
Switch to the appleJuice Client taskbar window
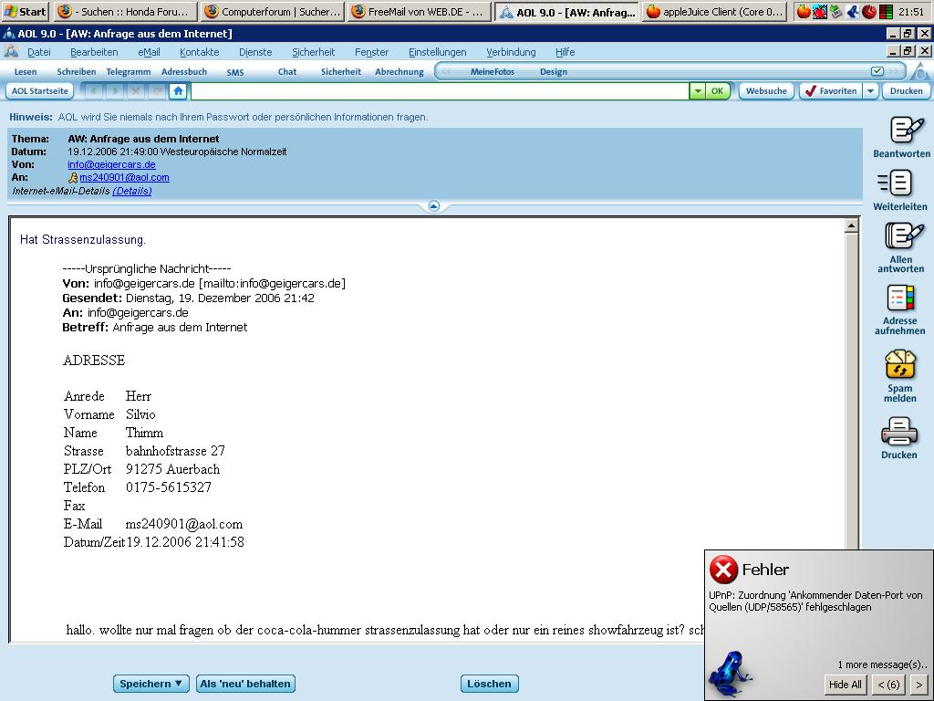click(x=715, y=11)
